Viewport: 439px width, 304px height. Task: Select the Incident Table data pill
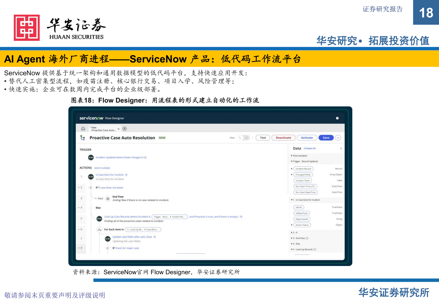click(303, 180)
